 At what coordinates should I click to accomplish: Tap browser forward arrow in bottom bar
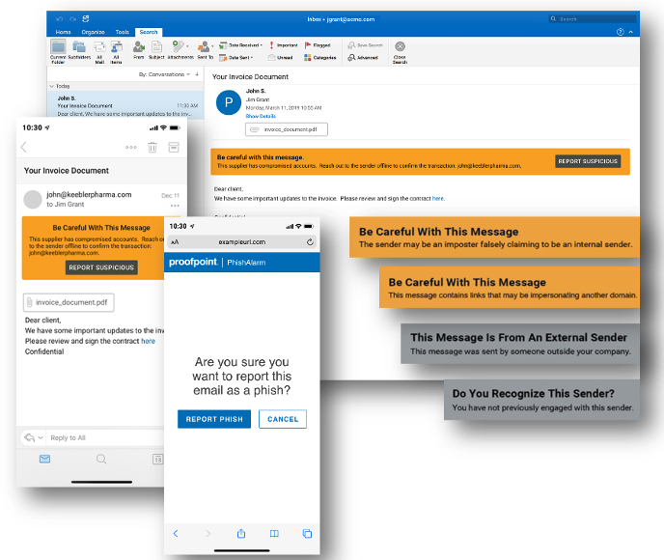[x=207, y=533]
